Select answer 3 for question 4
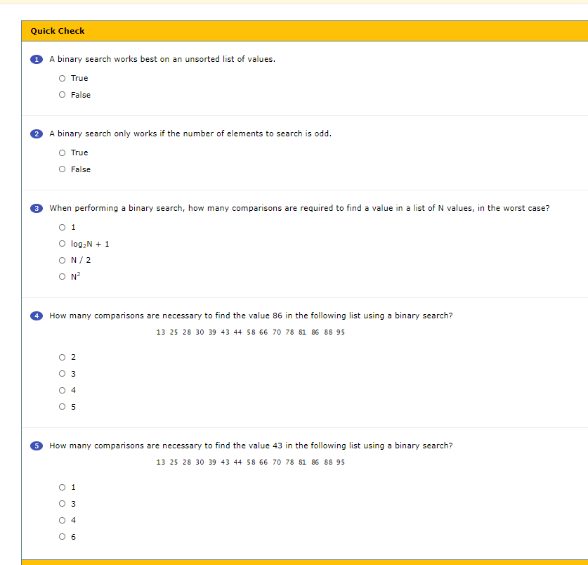 click(62, 373)
